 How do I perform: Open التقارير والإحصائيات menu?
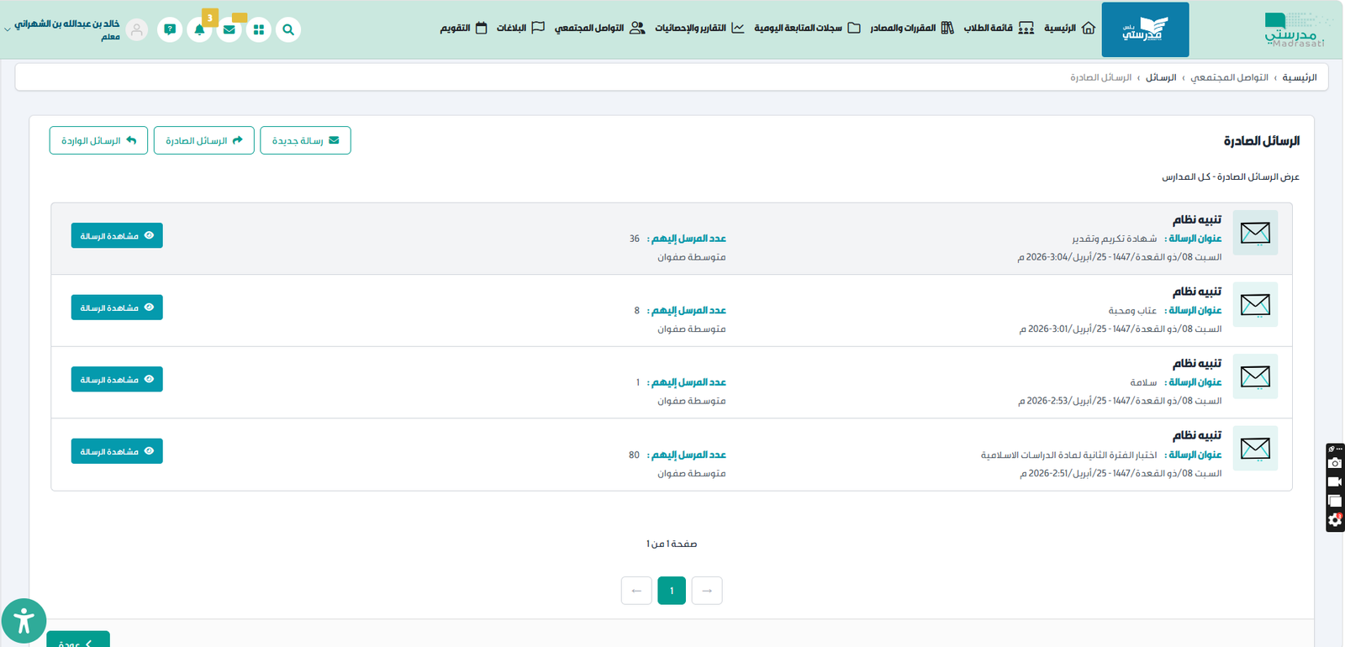[699, 28]
